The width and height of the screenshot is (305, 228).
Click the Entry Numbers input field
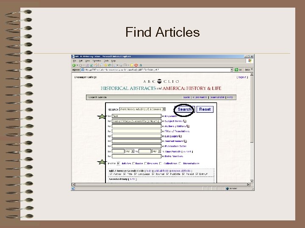(x=136, y=156)
